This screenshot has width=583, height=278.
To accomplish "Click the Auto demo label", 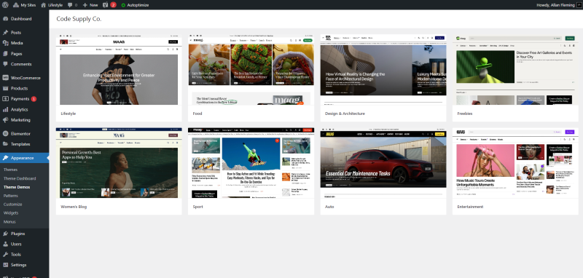I will point(329,207).
